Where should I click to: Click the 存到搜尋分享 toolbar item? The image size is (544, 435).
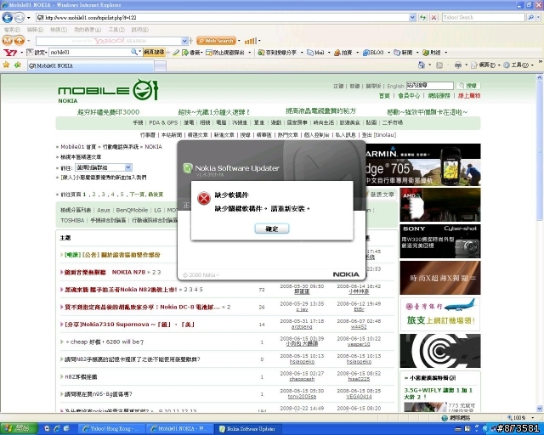coord(277,53)
